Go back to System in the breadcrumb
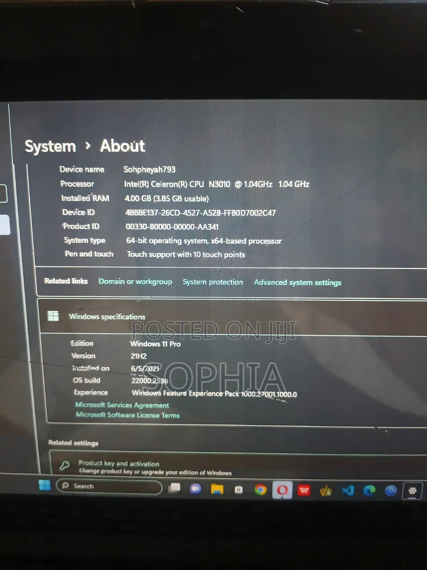 [x=50, y=146]
